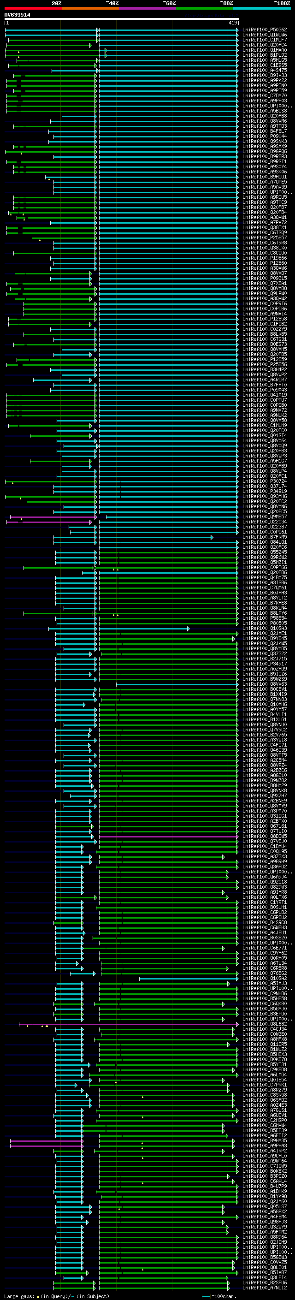Click the red 20% identity legend bar
The image size is (295, 1300).
(33, 8)
